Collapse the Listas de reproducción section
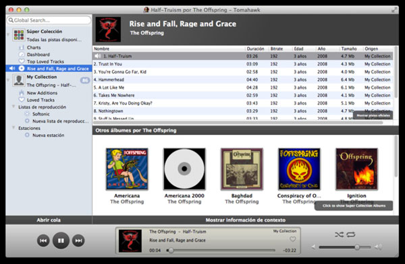Viewport: 405px width, 264px height. click(13, 106)
